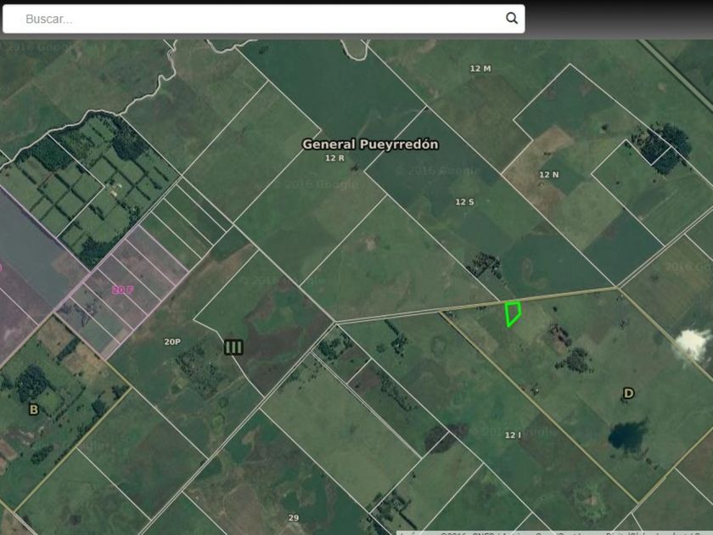This screenshot has width=713, height=535.
Task: Click the magnifying glass search icon
Action: click(512, 18)
